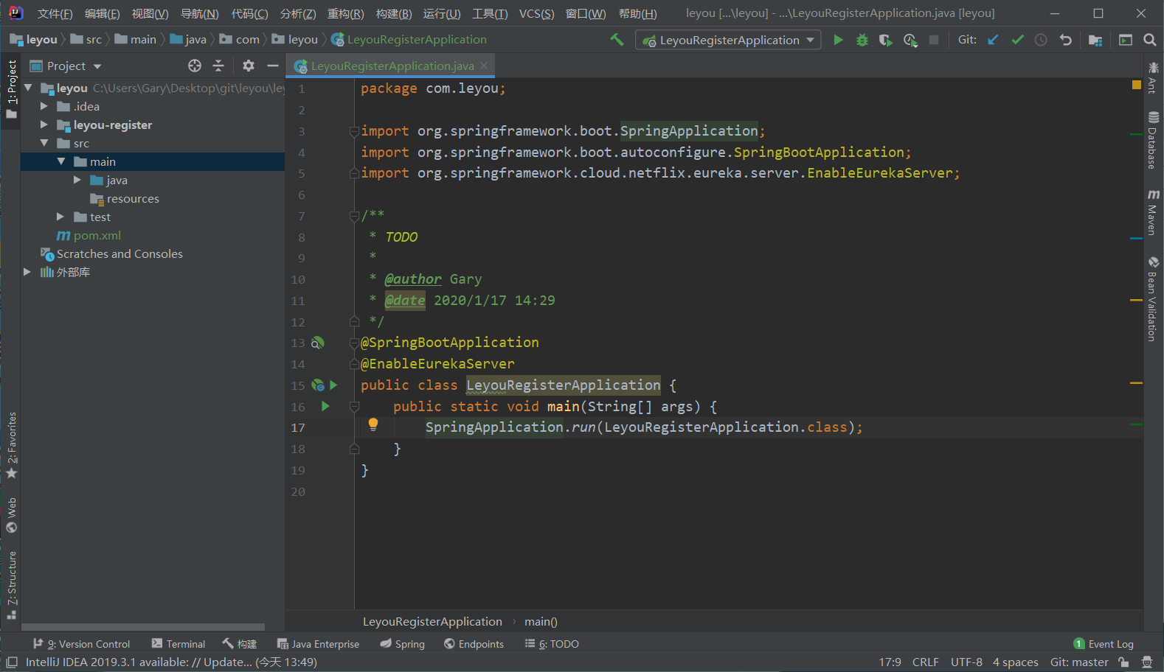Expand the 外部库 external libraries node
Image resolution: width=1164 pixels, height=672 pixels.
(27, 272)
